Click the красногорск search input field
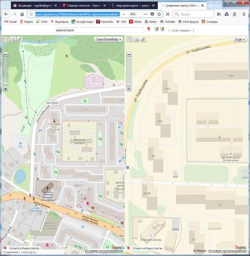250x256 pixels. 99,30
